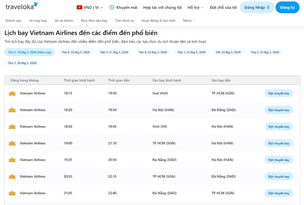Select date Thứ 3, 26 thg 5, 2026

22,63
